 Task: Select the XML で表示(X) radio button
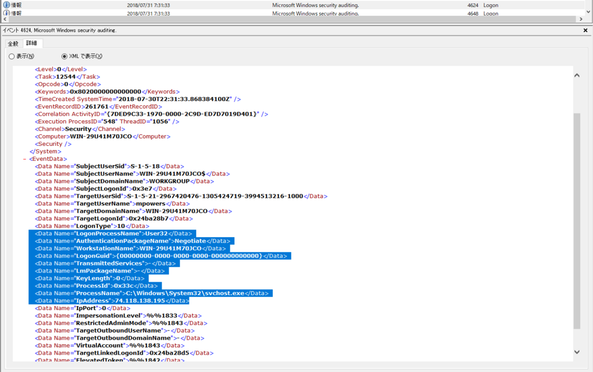[x=64, y=56]
